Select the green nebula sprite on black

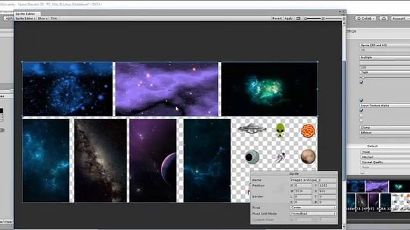[269, 89]
